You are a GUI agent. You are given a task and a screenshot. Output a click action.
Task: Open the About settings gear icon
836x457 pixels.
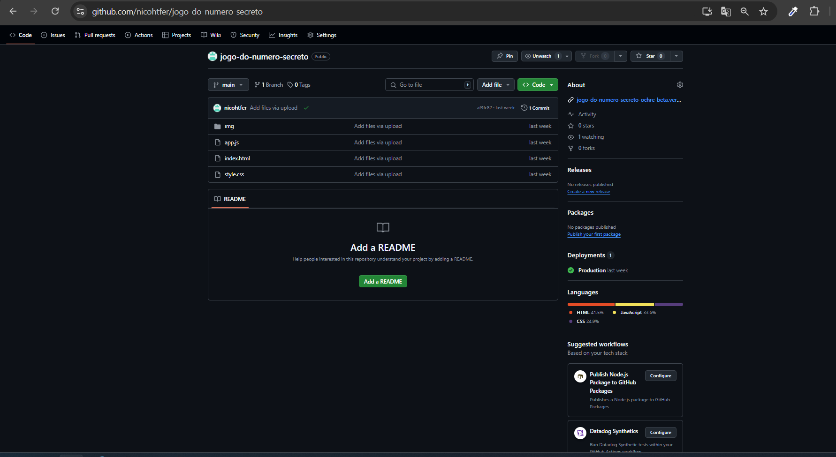[680, 85]
